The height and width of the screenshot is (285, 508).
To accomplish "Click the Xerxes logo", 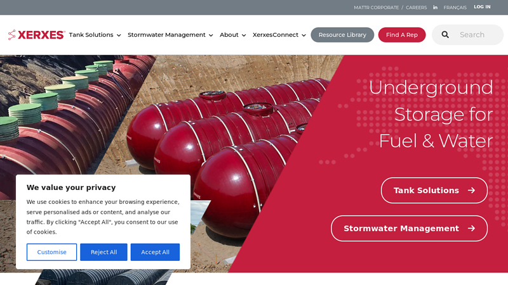I will pos(37,35).
